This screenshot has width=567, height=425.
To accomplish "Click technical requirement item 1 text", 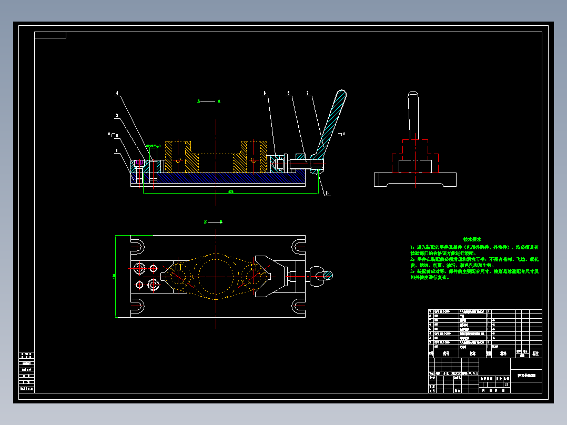I will tap(474, 250).
